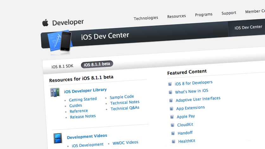This screenshot has height=149, width=265.
Task: Open CloudKit link
Action: click(x=185, y=125)
